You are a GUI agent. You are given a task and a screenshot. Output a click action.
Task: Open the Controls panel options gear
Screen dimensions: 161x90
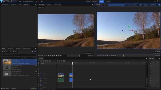36,5
